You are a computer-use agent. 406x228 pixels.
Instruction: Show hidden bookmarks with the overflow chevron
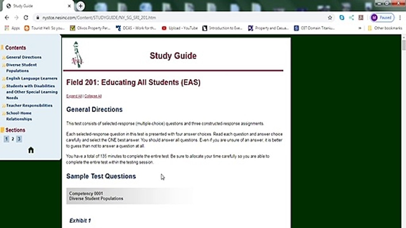[360, 28]
